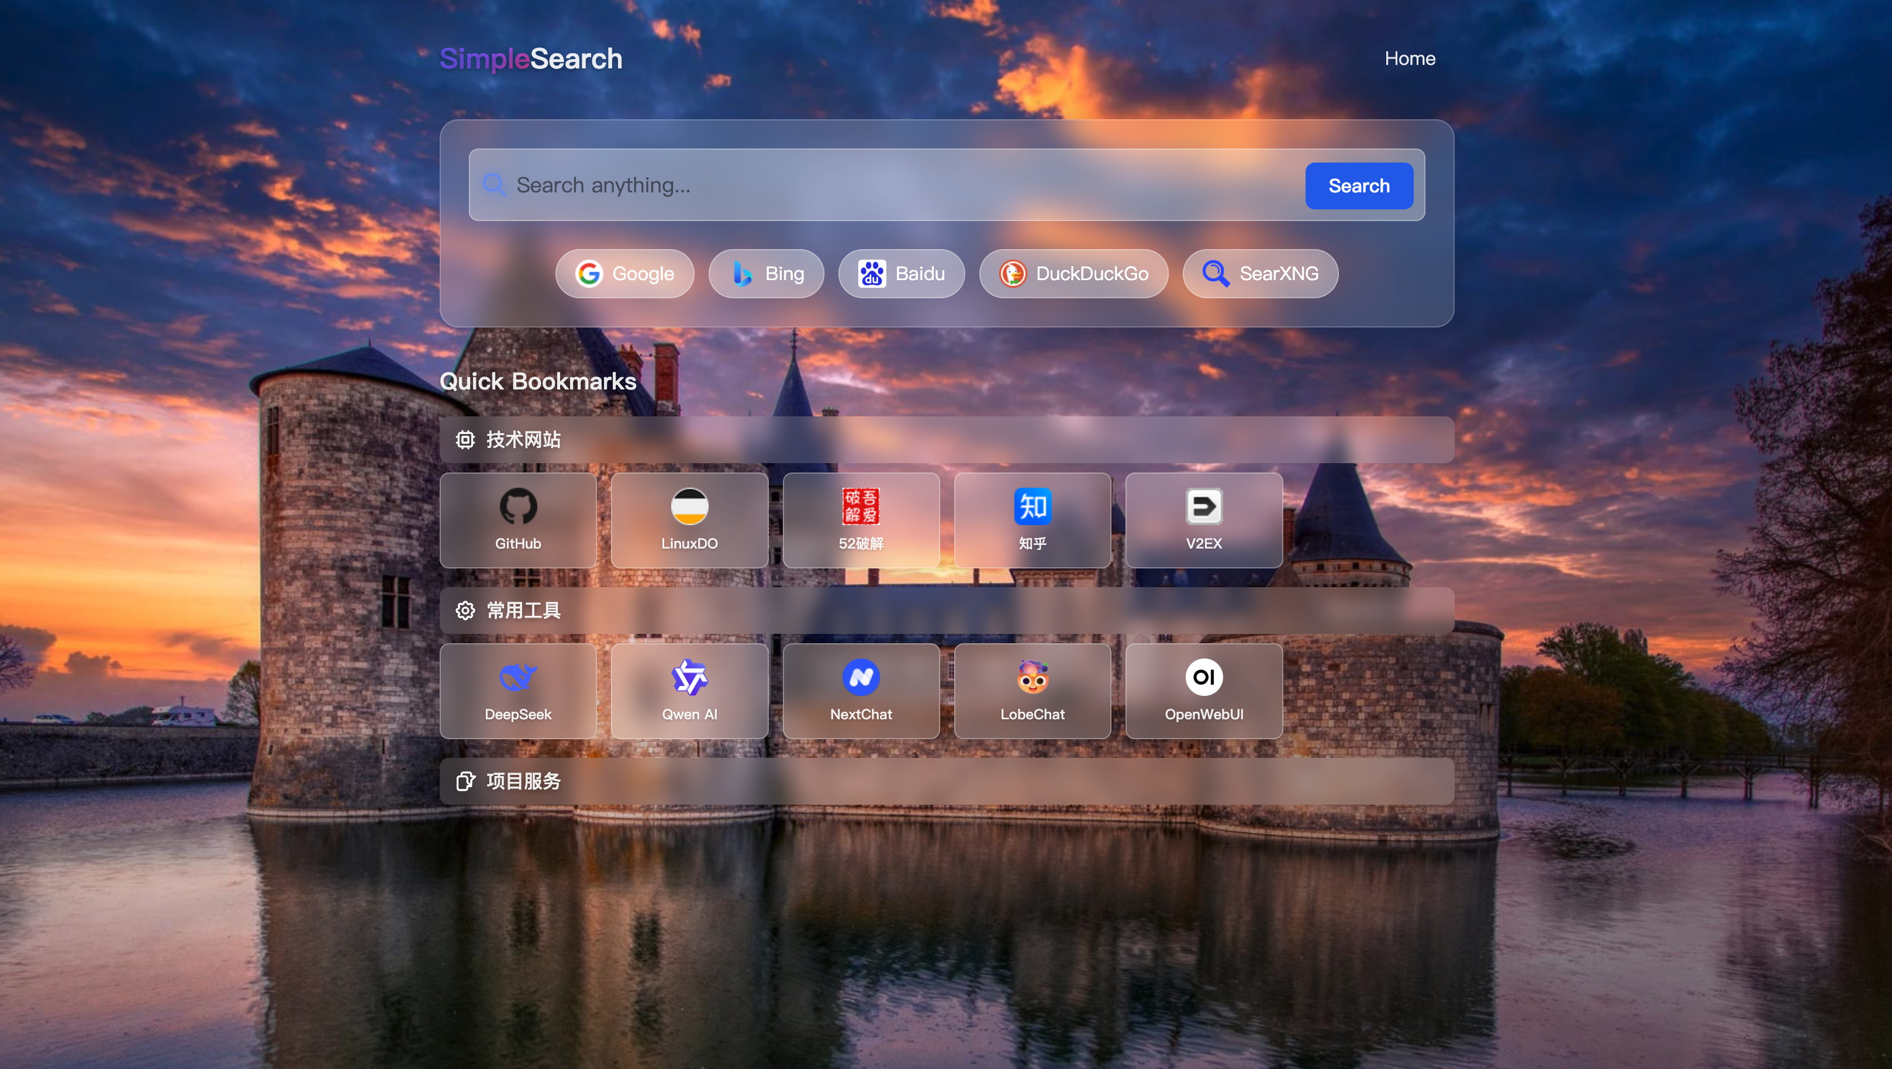
Task: Select Google as search engine
Action: pyautogui.click(x=624, y=273)
